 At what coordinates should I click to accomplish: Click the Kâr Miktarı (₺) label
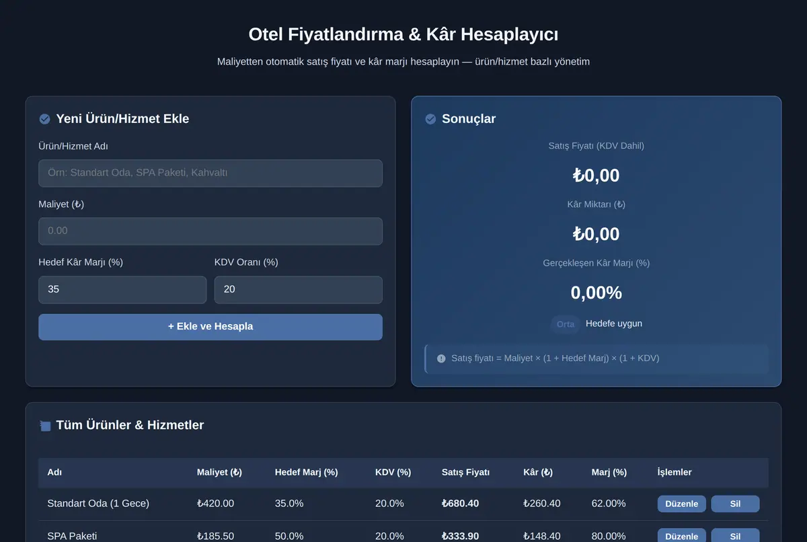coord(597,204)
